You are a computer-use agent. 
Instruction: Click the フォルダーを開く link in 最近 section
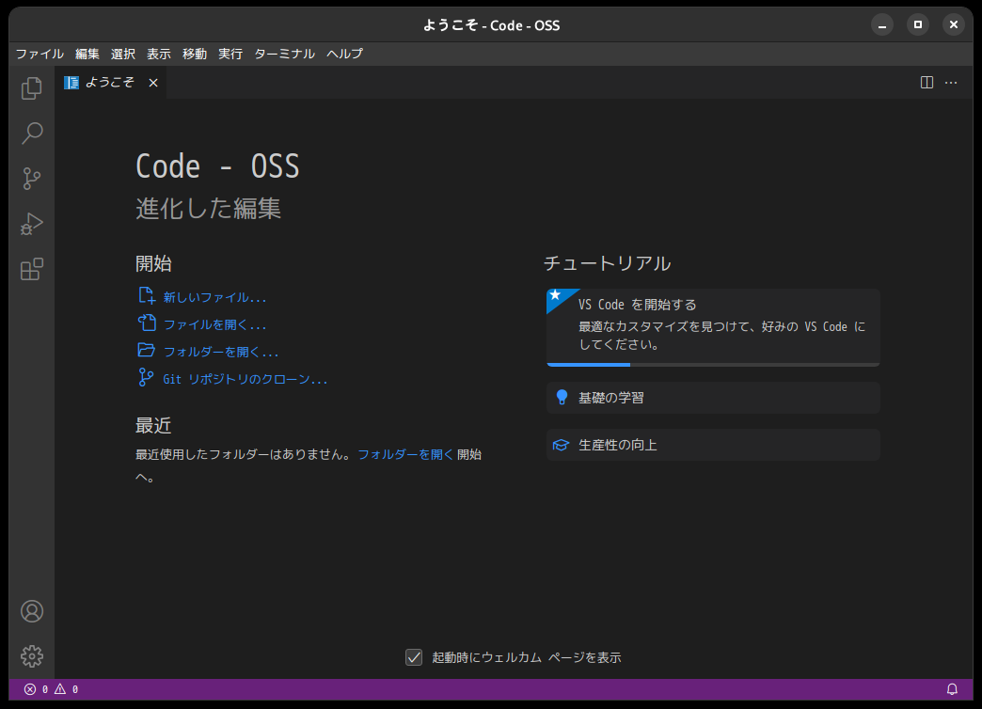[x=405, y=455]
